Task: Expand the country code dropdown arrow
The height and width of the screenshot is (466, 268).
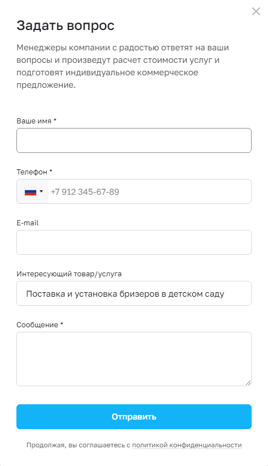Action: [x=41, y=191]
